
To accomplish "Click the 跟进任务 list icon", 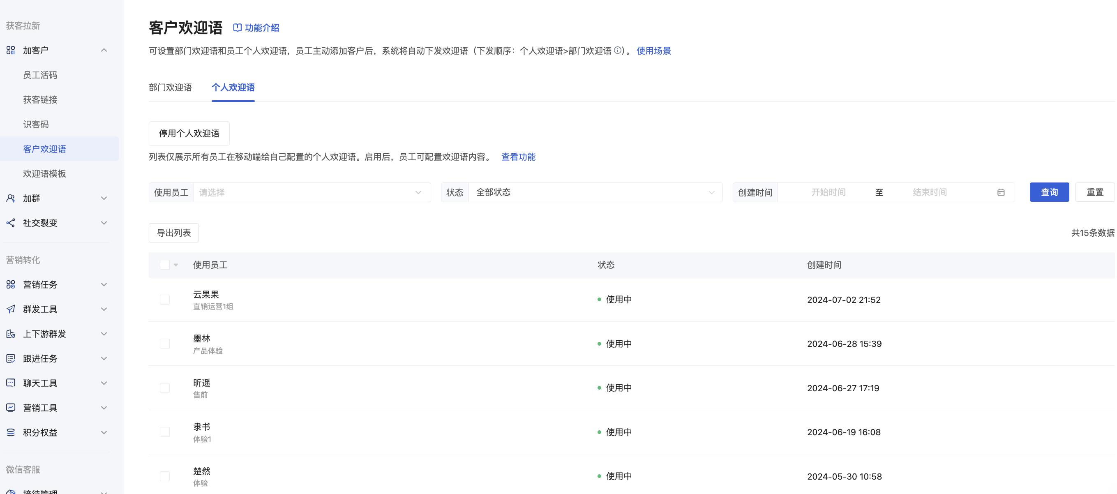I will coord(11,359).
